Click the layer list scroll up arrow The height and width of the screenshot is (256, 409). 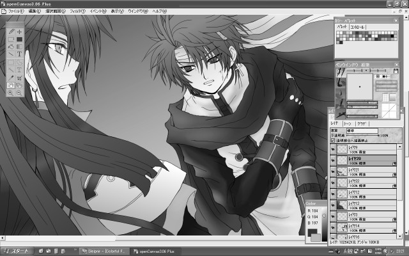400,147
